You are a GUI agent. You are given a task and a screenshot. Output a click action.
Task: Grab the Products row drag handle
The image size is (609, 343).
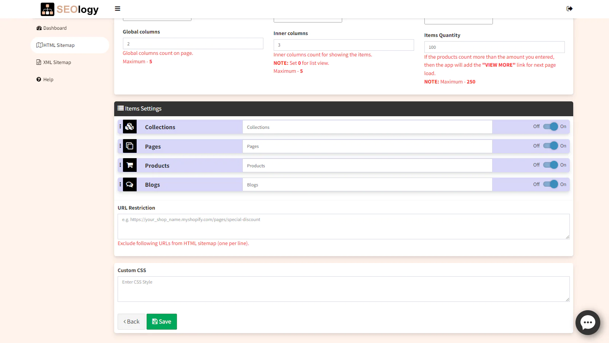(x=120, y=165)
